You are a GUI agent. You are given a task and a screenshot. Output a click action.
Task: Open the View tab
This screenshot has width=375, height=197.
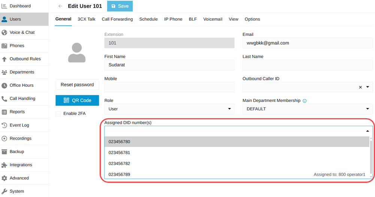(233, 19)
